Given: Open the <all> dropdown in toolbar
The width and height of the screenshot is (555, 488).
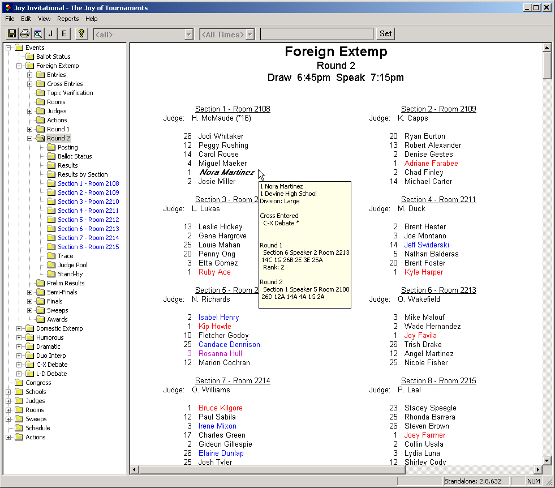Looking at the screenshot, I should [x=188, y=35].
